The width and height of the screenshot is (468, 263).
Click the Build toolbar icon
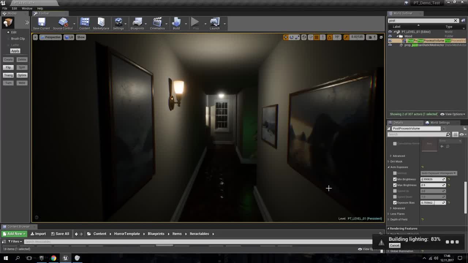coord(176,24)
